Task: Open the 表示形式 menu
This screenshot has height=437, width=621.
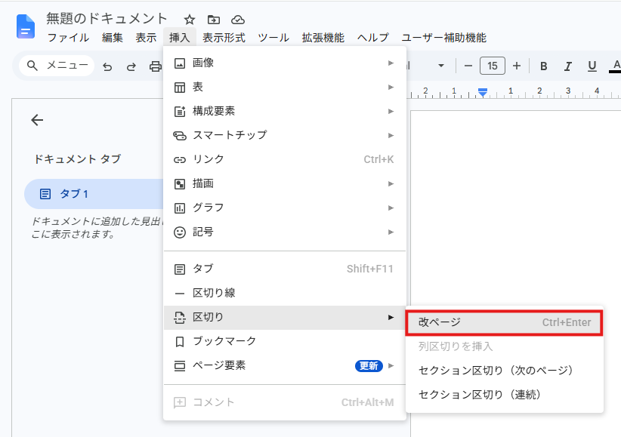Action: (x=224, y=38)
